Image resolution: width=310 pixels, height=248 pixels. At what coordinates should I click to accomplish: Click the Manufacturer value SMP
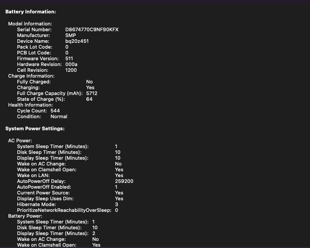70,35
